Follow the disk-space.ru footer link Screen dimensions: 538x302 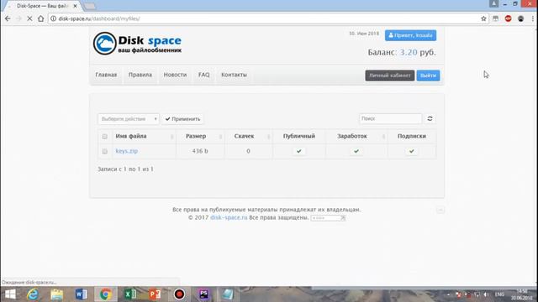tap(229, 217)
